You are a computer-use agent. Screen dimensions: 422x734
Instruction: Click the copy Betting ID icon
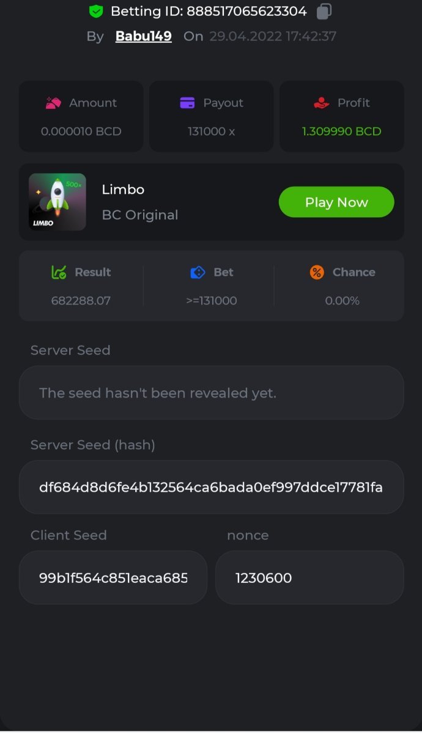[325, 11]
